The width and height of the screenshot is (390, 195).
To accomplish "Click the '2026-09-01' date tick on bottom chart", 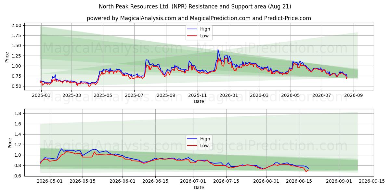I will coord(339,181).
